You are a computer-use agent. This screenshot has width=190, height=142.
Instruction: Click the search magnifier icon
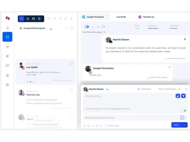[x=60, y=19]
